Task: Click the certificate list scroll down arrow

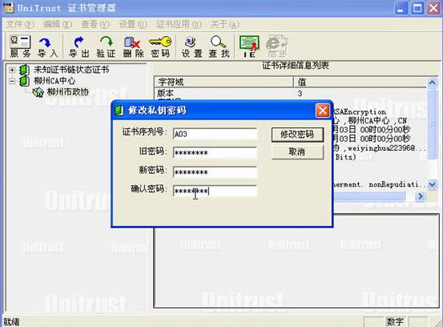Action: pos(432,185)
